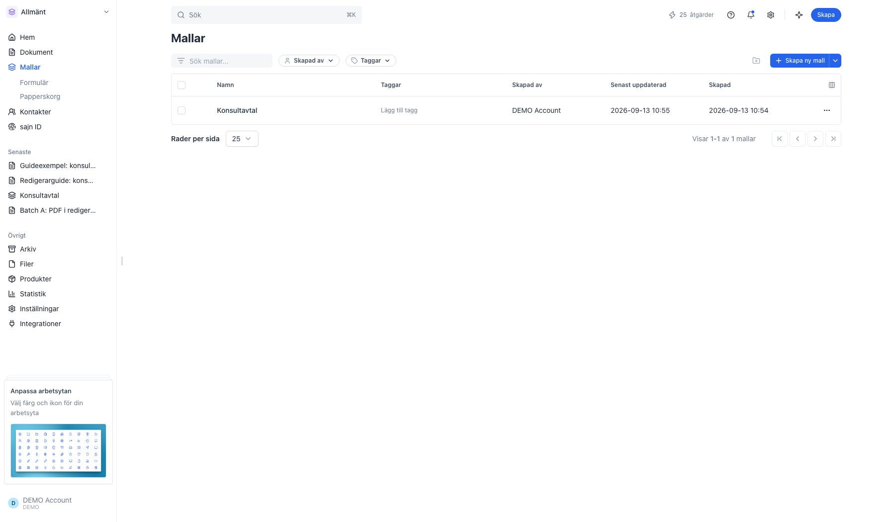895x522 pixels.
Task: Click the new folder icon
Action: tap(756, 61)
